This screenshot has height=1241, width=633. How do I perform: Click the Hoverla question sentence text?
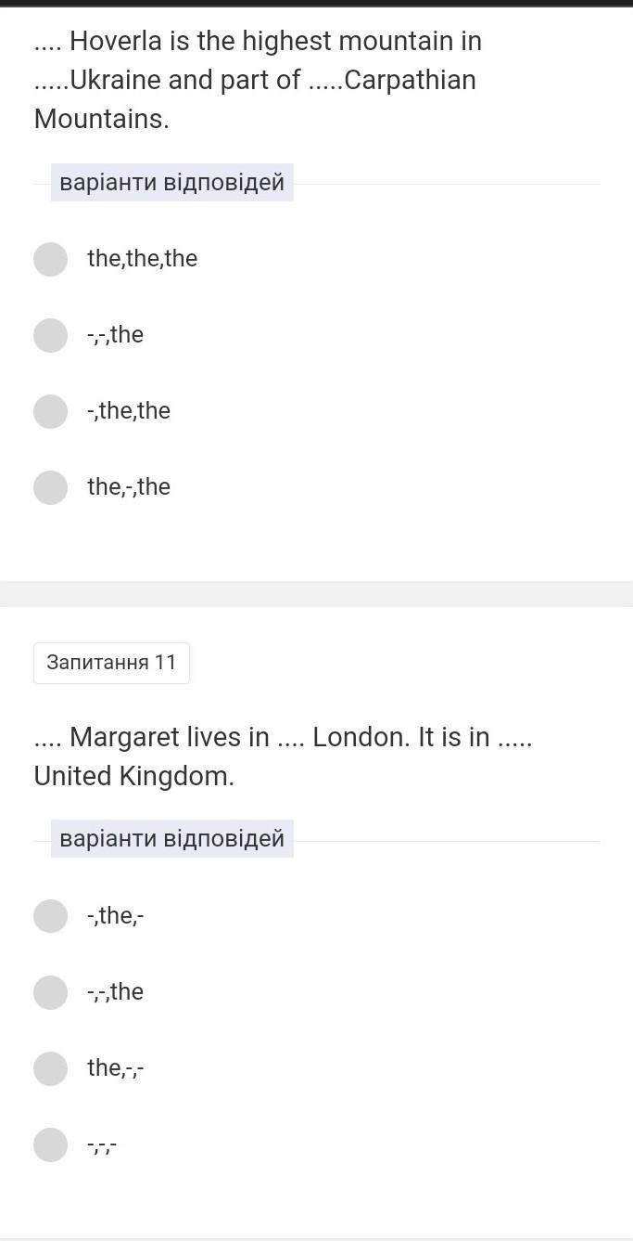pos(258,80)
